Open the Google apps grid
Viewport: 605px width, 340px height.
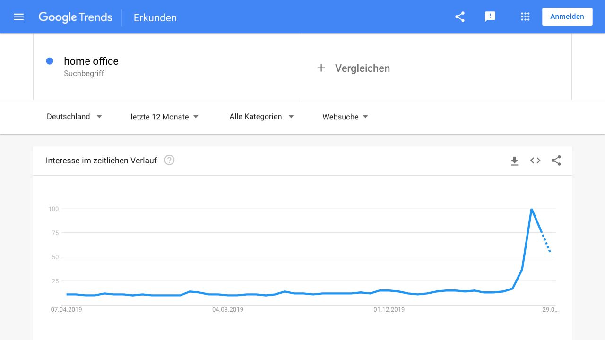pos(525,17)
